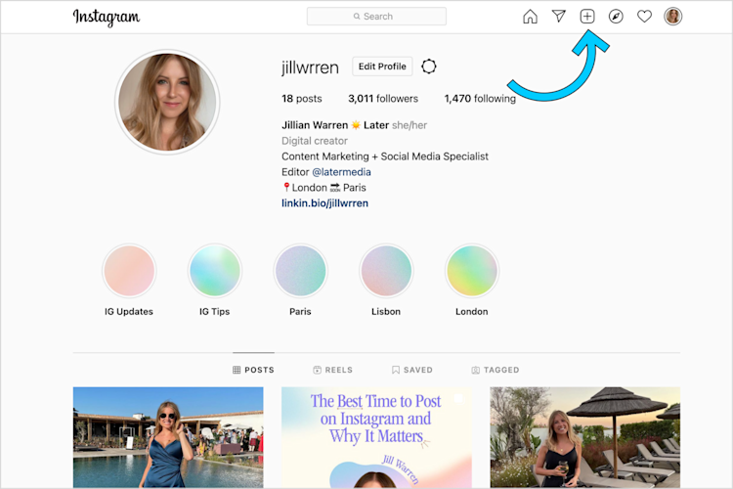The width and height of the screenshot is (733, 489).
Task: Switch to the POSTS tab
Action: click(x=253, y=370)
